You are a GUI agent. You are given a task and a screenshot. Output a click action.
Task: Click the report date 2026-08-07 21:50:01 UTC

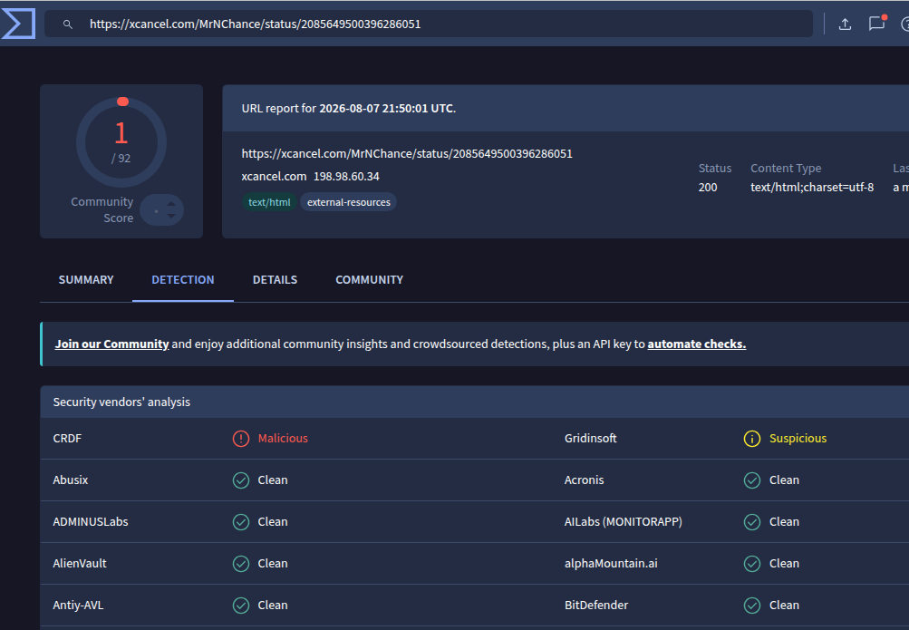pos(387,109)
